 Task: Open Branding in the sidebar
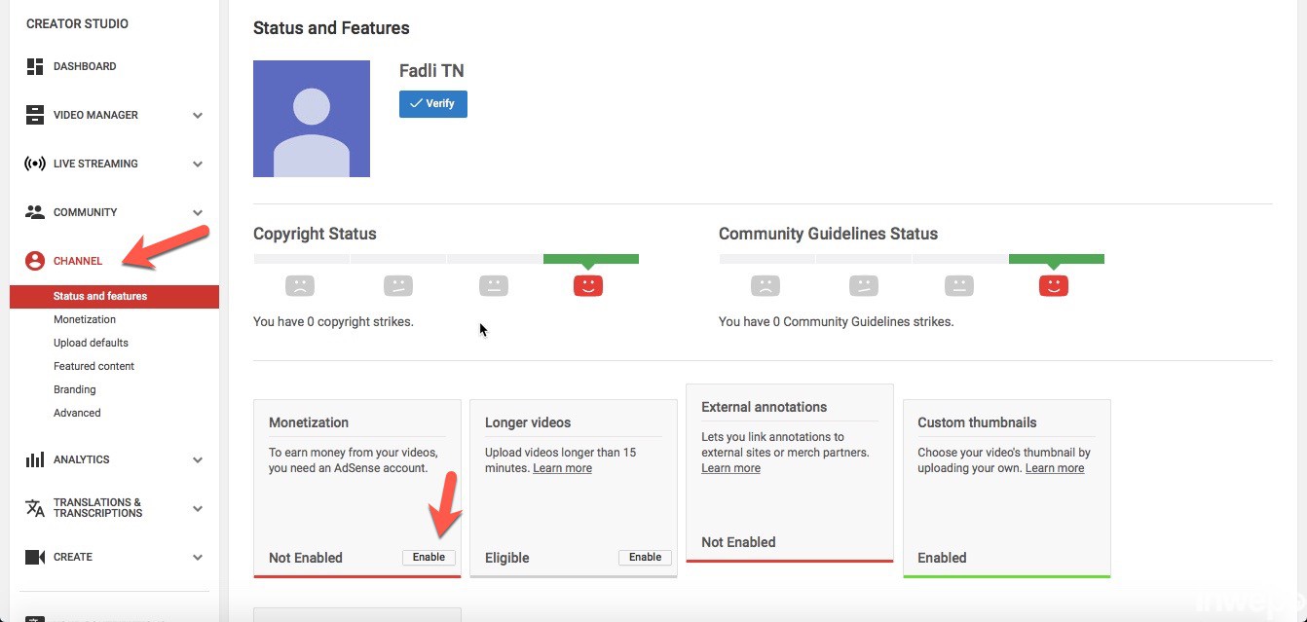tap(75, 389)
